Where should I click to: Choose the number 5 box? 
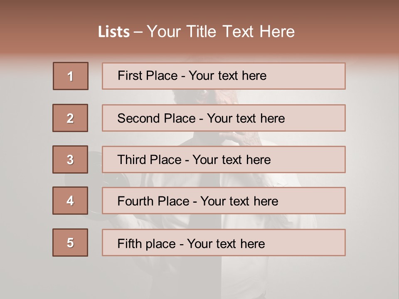70,243
